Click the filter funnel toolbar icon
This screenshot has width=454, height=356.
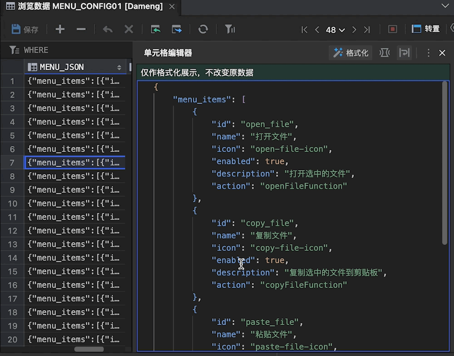coord(230,29)
